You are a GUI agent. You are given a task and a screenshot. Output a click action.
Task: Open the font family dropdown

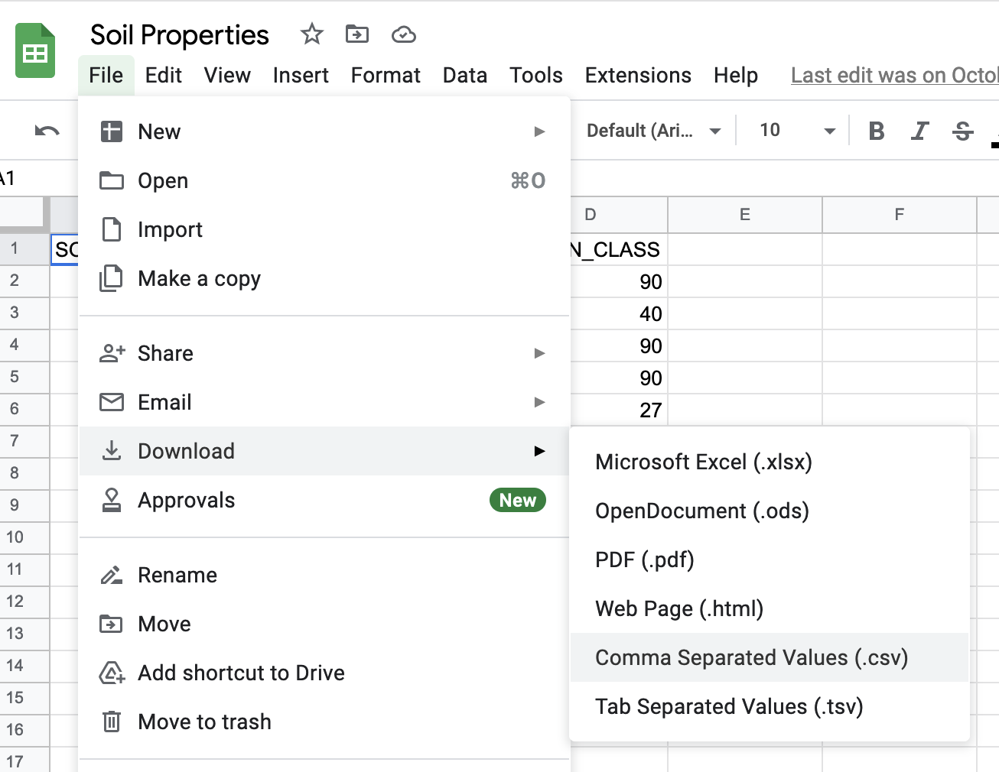tap(652, 131)
